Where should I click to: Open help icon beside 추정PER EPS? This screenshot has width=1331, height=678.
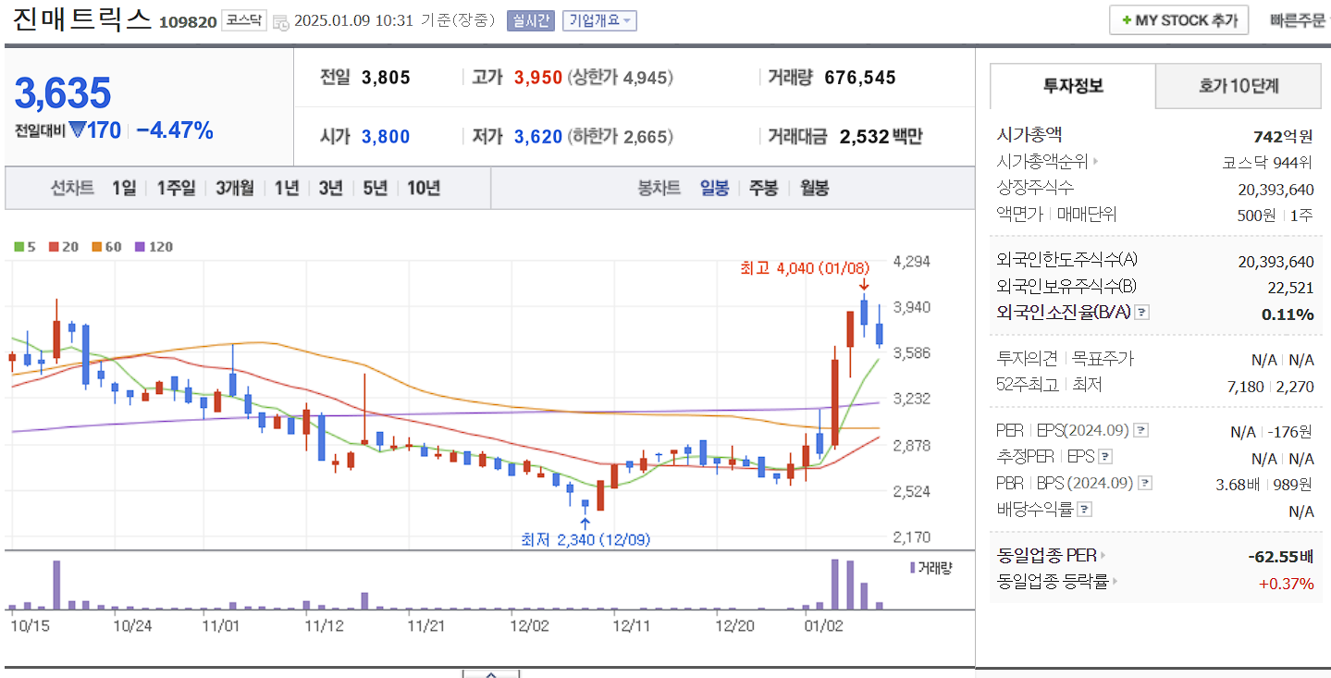1104,457
